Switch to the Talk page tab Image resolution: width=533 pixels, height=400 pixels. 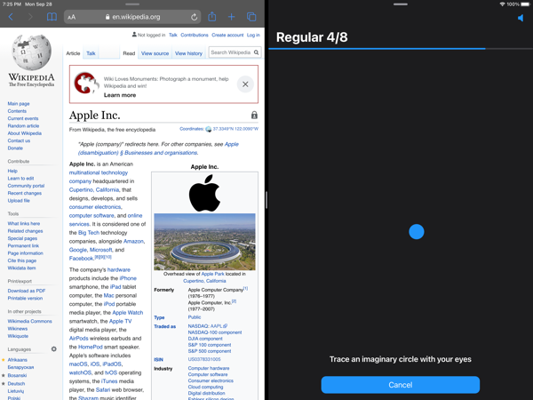91,53
